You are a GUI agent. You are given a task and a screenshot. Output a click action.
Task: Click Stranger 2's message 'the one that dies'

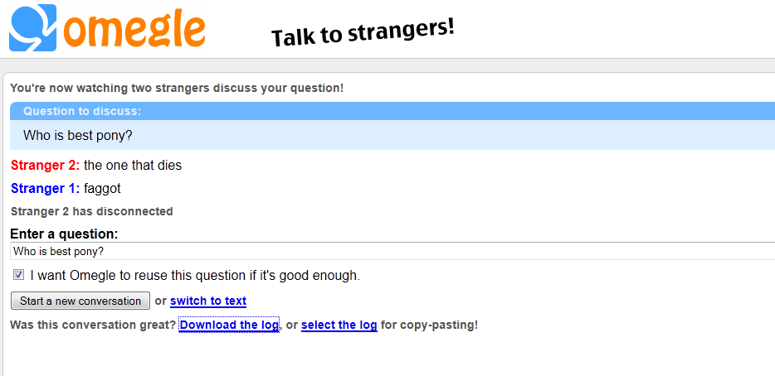[x=133, y=165]
